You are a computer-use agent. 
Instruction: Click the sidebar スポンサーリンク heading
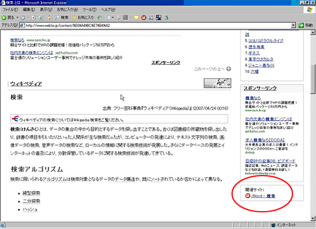pos(260,88)
